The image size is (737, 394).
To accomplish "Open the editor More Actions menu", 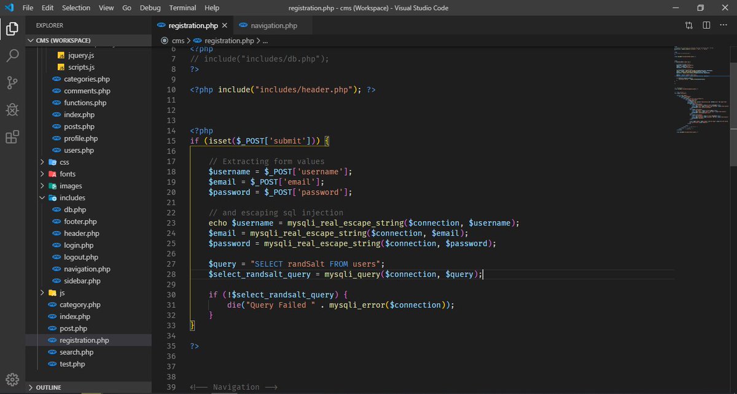I will click(x=724, y=25).
